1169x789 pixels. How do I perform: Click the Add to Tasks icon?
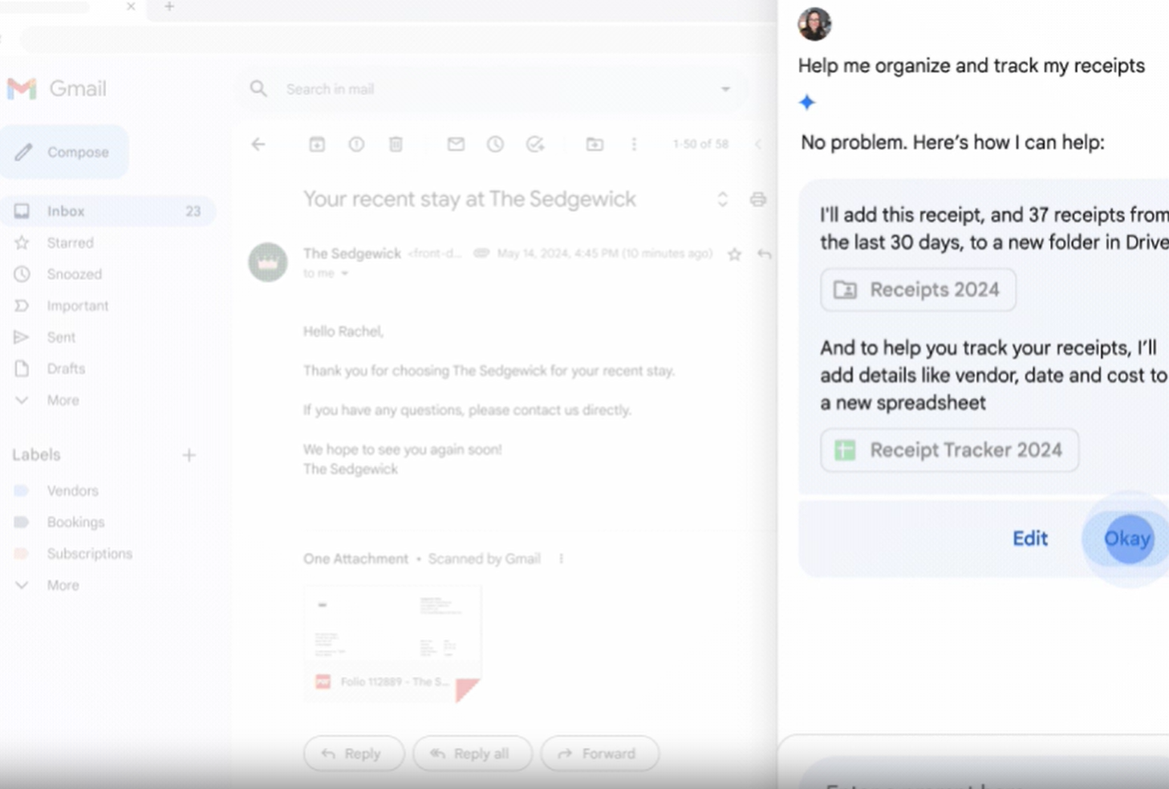(535, 144)
